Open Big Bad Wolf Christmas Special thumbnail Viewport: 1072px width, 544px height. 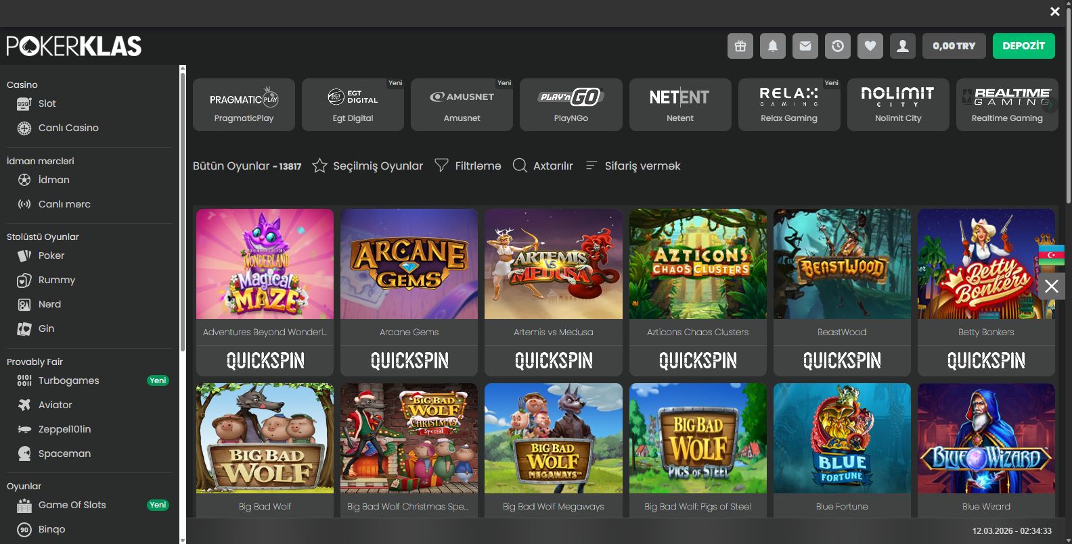[409, 439]
